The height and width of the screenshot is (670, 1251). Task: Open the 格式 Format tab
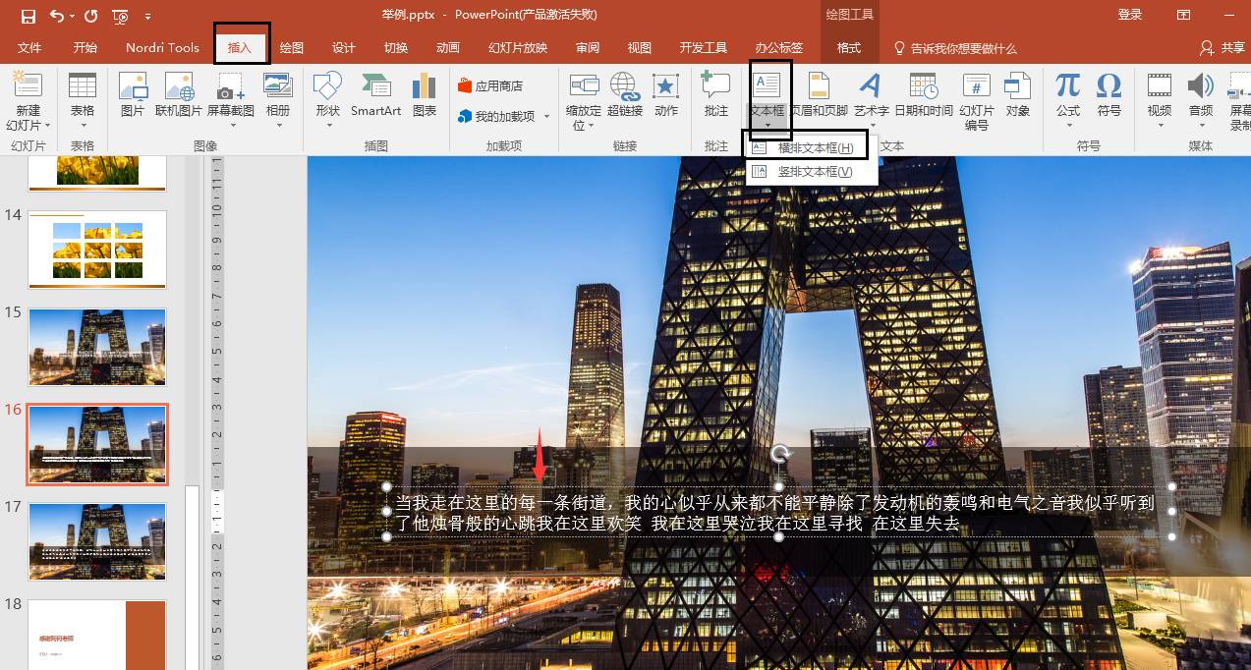click(849, 48)
